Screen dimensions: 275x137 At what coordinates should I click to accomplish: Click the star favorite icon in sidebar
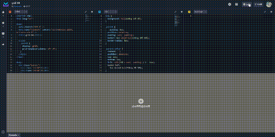click(3, 23)
